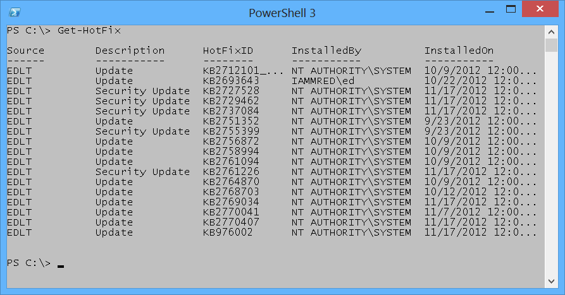This screenshot has width=565, height=295.
Task: Select the KB976002 hotfix ID
Action: tap(228, 232)
